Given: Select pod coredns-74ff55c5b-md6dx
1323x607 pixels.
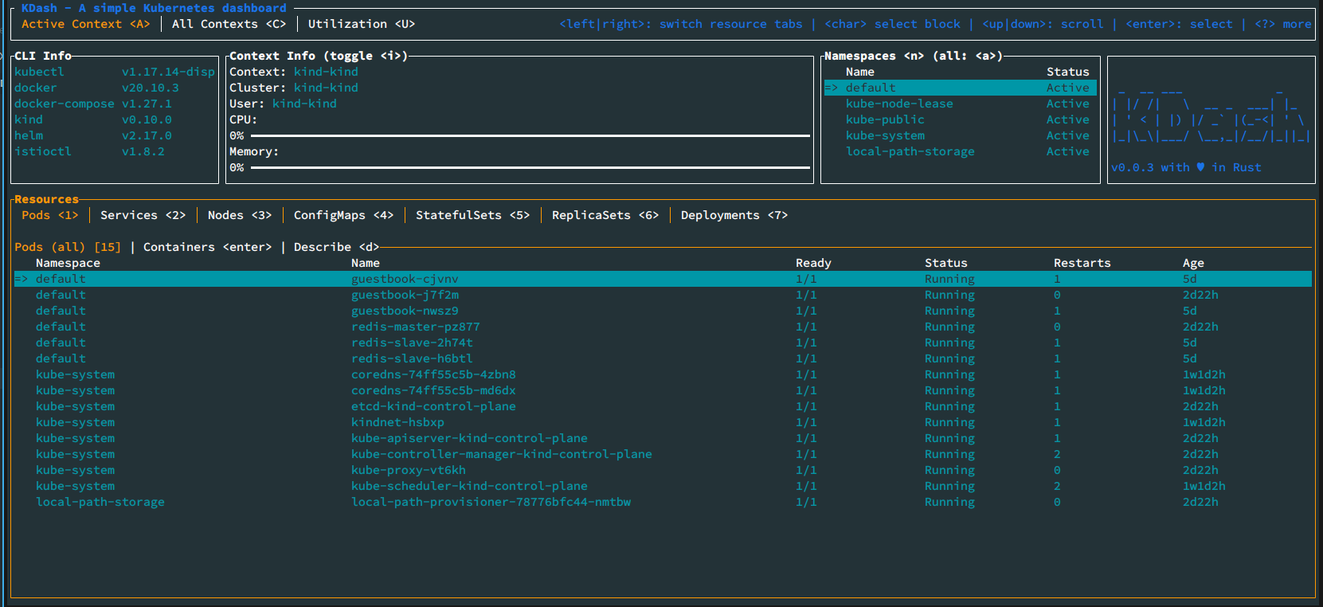Looking at the screenshot, I should pyautogui.click(x=663, y=390).
